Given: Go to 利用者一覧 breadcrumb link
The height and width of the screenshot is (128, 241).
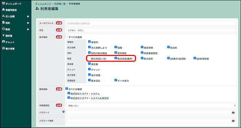Looking at the screenshot, I should pos(60,3).
